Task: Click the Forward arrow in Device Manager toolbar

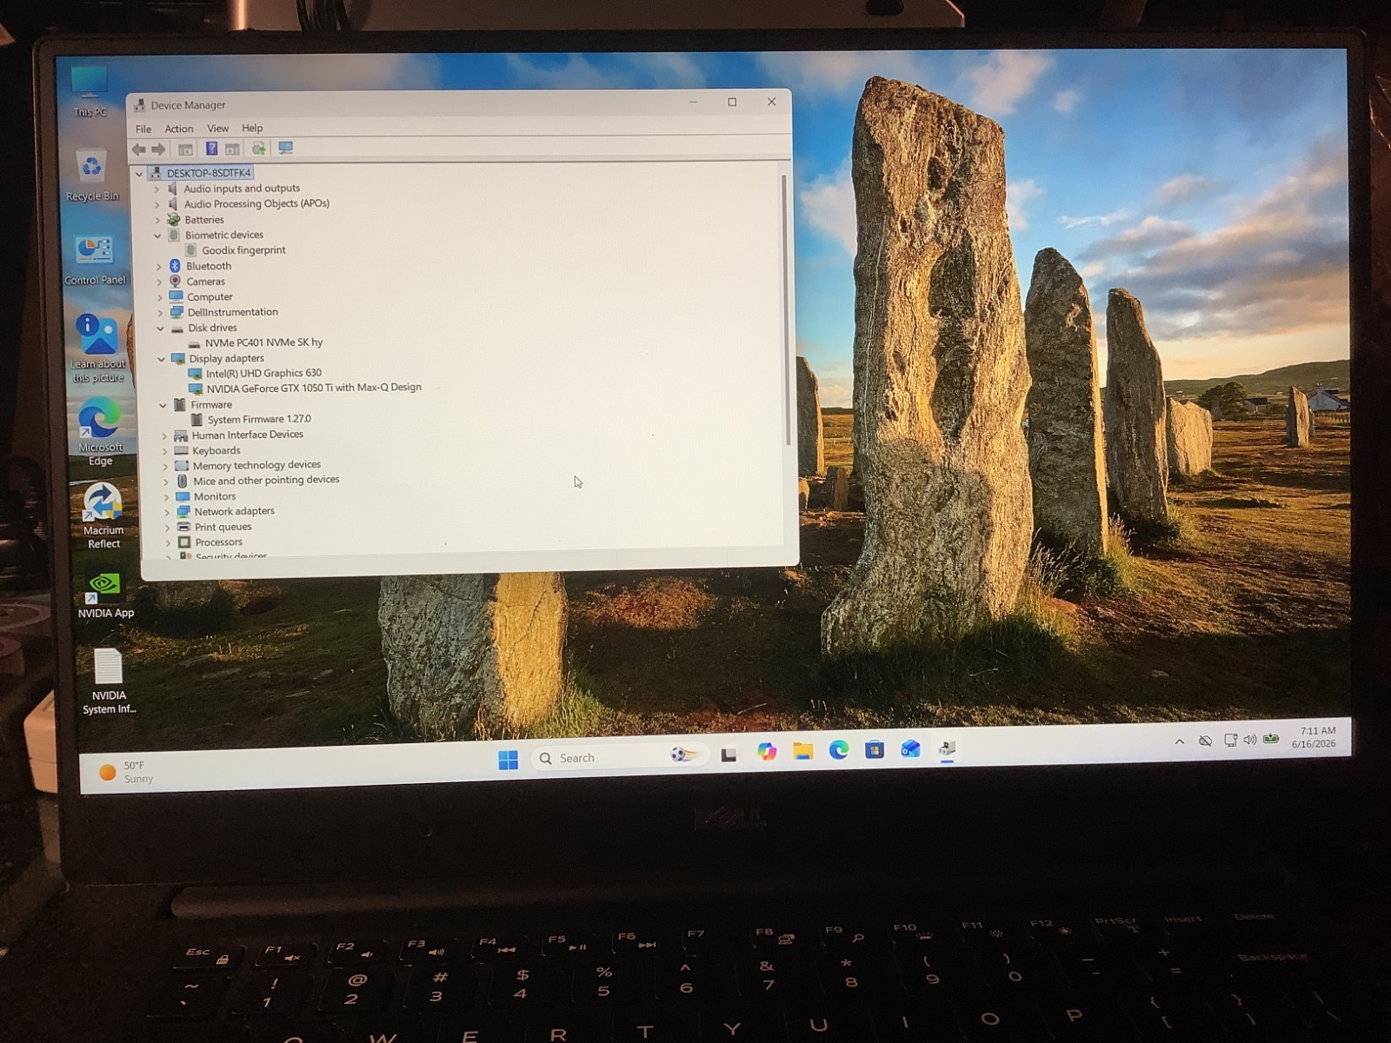Action: tap(158, 149)
